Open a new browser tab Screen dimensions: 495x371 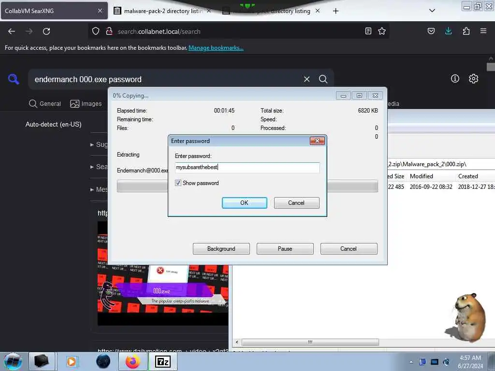coord(335,11)
